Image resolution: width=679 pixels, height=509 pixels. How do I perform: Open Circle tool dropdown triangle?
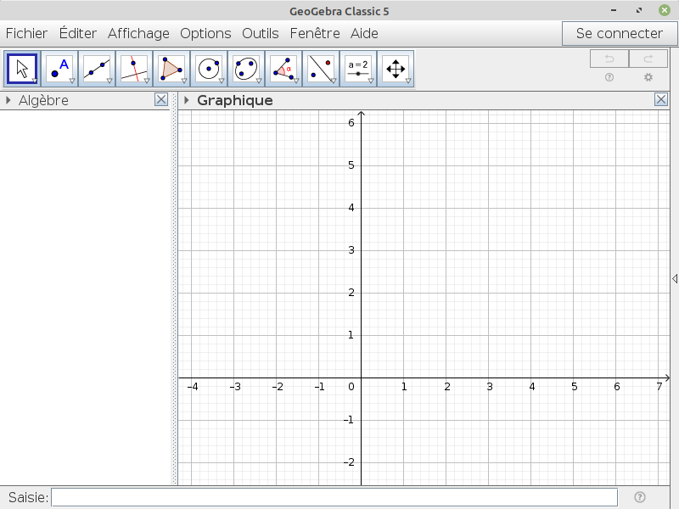[221, 81]
